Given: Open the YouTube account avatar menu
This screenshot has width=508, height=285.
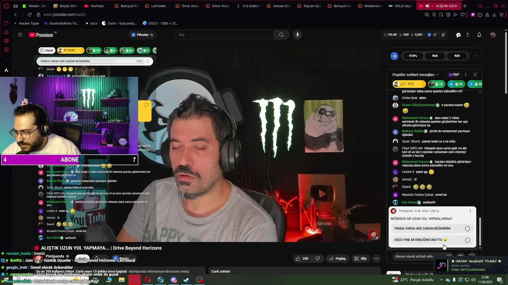Looking at the screenshot, I should click(x=493, y=35).
